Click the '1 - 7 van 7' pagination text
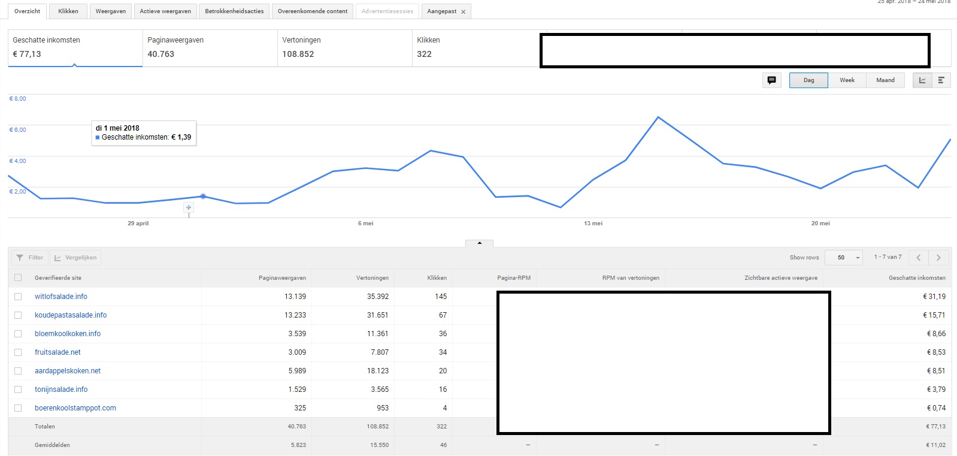957x456 pixels. 888,257
